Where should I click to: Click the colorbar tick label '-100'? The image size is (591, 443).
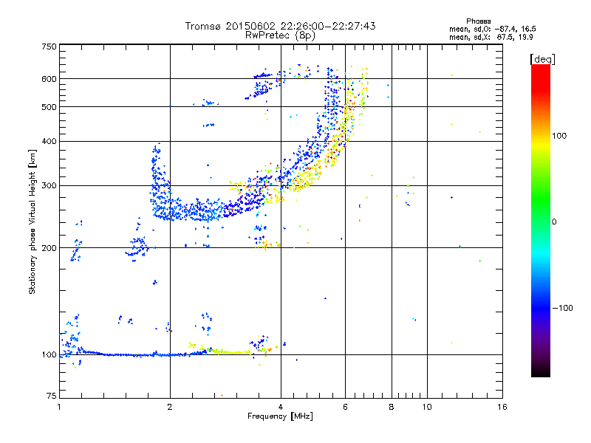[x=563, y=308]
